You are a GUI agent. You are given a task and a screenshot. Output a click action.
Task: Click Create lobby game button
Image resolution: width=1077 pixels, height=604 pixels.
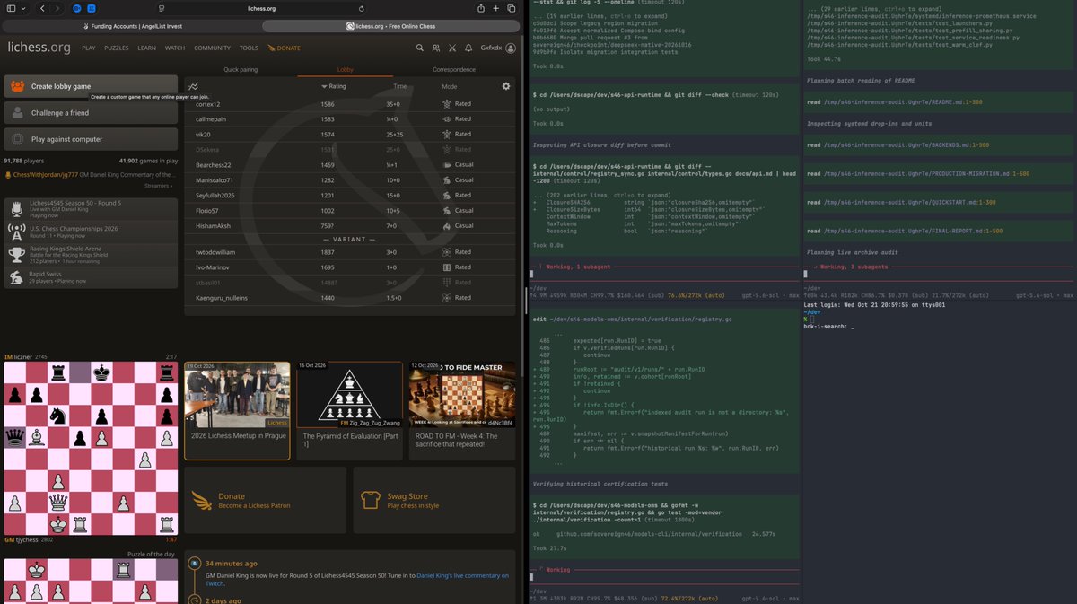point(89,86)
